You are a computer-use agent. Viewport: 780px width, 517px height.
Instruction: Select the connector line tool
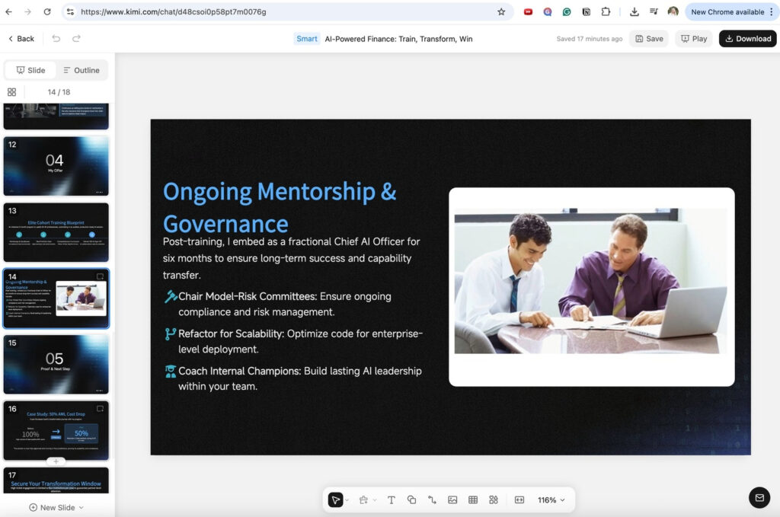432,499
